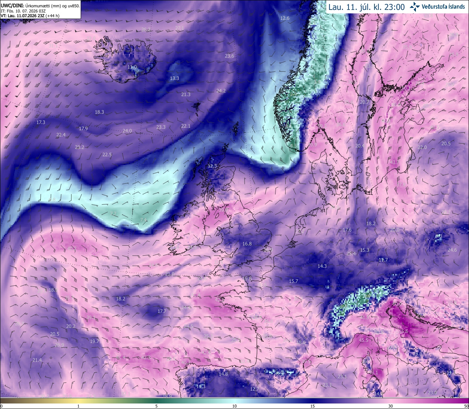The image size is (469, 409).
Task: Select the Lau. 11. júl. kl. 23:00 timestamp
Action: pyautogui.click(x=366, y=7)
